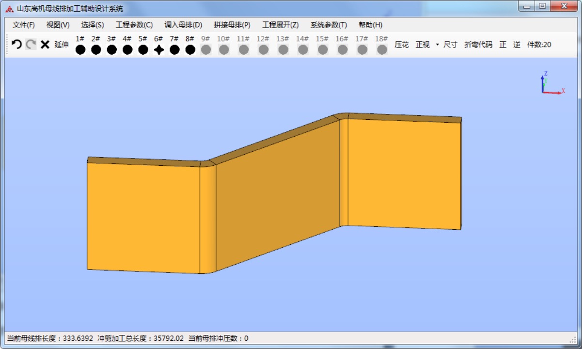The width and height of the screenshot is (582, 349).
Task: Choose the 3# punch die circle
Action: click(x=111, y=49)
